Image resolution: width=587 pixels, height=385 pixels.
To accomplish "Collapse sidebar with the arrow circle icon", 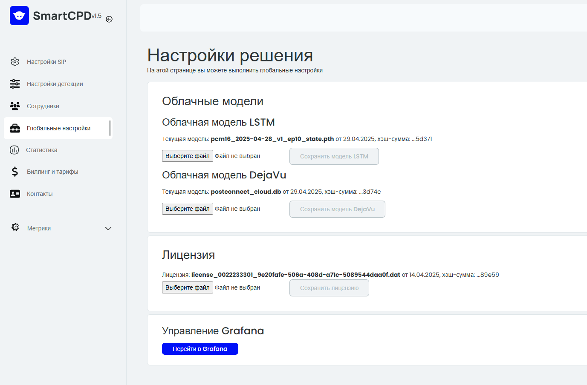I will point(109,19).
